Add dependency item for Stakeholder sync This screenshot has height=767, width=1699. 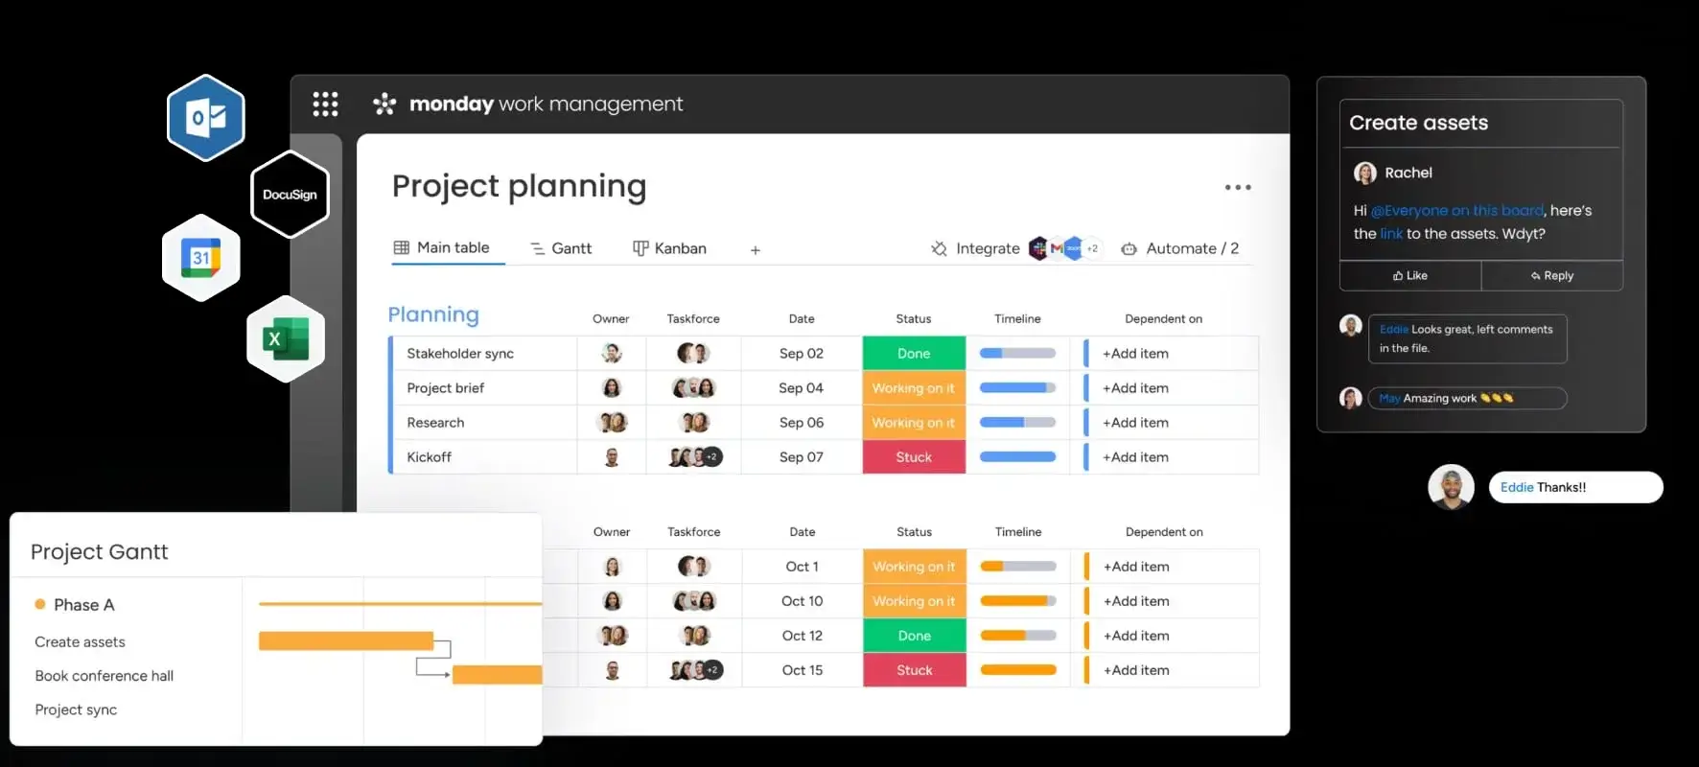point(1135,354)
